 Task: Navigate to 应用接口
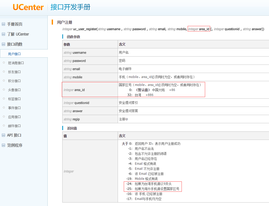pos(14,117)
